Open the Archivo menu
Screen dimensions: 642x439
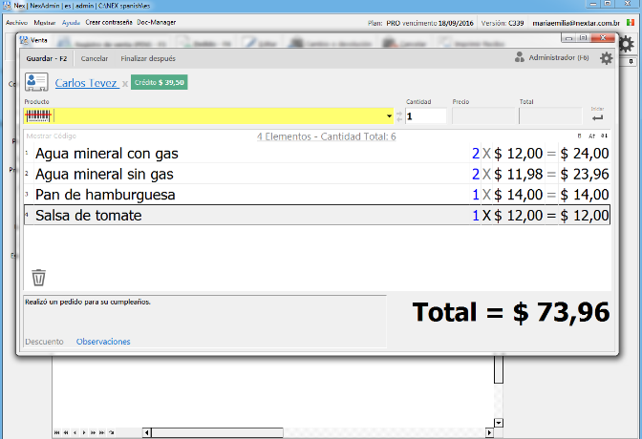[x=17, y=23]
